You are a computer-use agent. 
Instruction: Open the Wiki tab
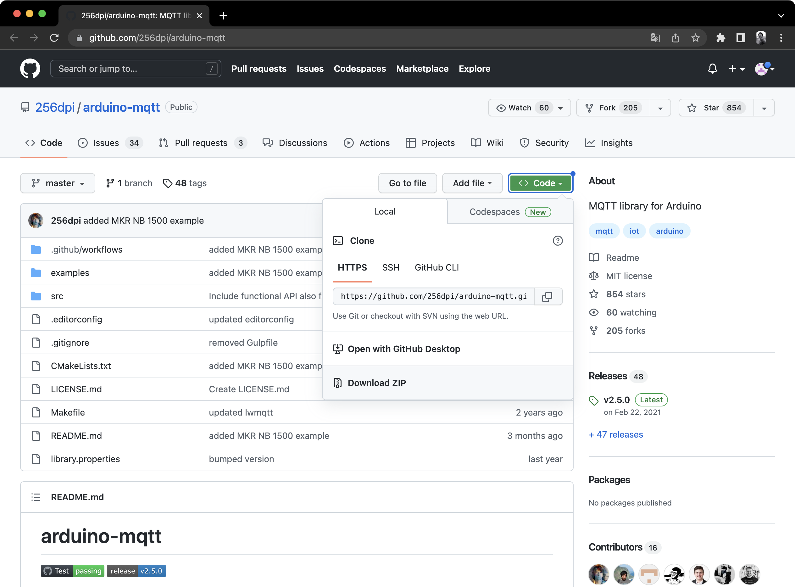pyautogui.click(x=487, y=143)
